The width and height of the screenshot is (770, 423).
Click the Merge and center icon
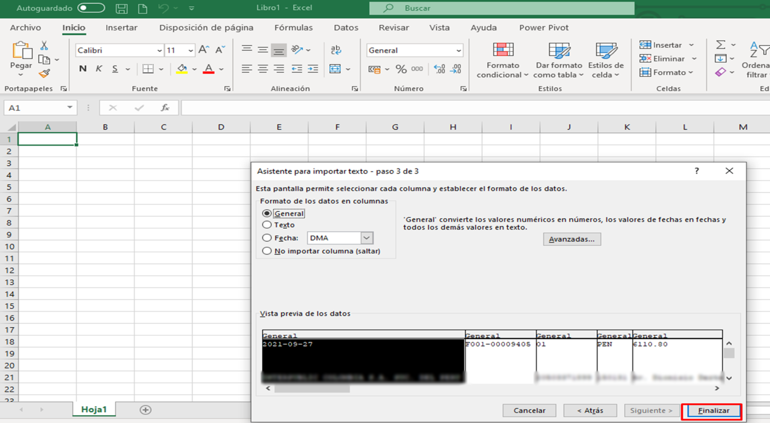(335, 68)
